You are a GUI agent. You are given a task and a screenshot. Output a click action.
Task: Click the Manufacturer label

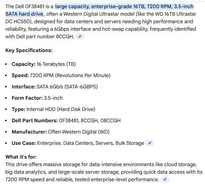pyautogui.click(x=29, y=132)
